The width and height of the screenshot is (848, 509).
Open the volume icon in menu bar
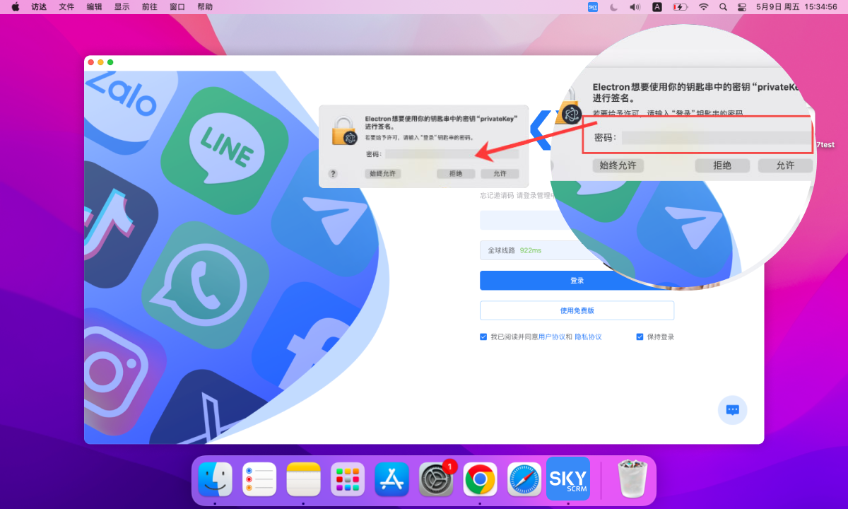tap(635, 7)
